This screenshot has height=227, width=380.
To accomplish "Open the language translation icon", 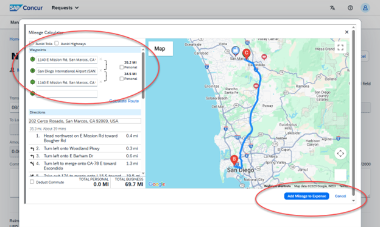I will [x=332, y=8].
